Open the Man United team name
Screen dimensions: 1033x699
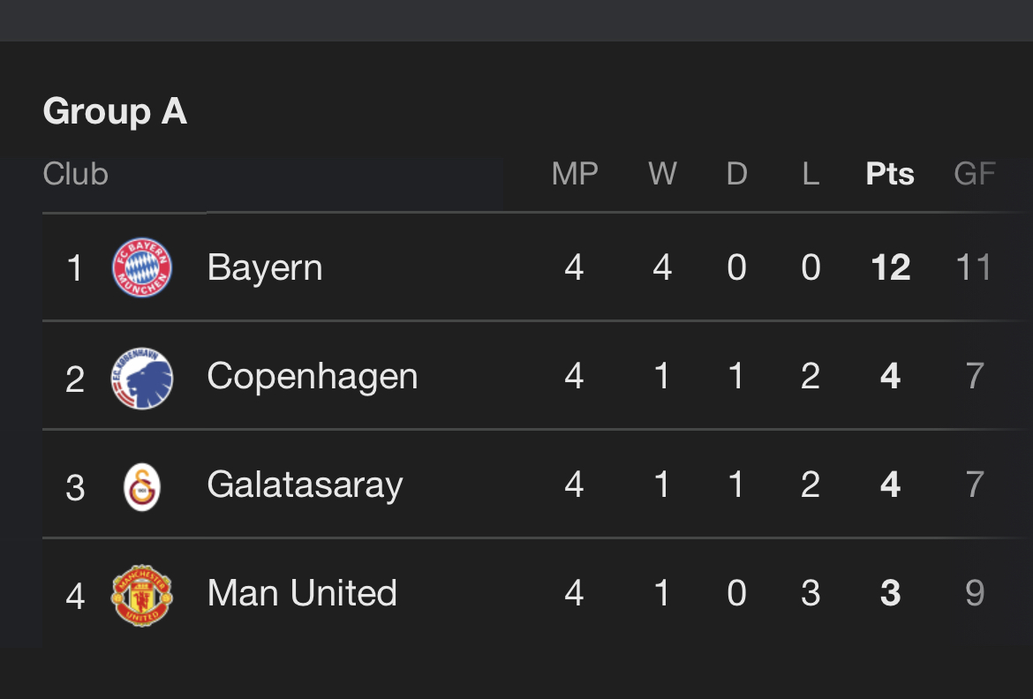302,593
